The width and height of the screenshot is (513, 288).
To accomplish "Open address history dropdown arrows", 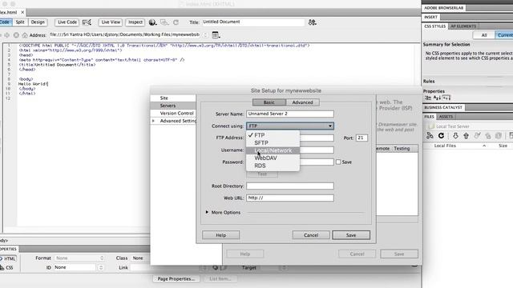I will 205,34.
